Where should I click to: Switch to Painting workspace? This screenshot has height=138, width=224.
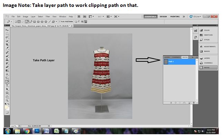point(175,17)
